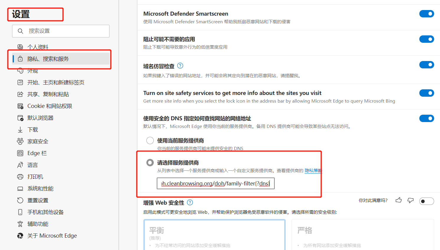
Task: Click the help icon next to 增强 Web 安全性
Action: 190,202
